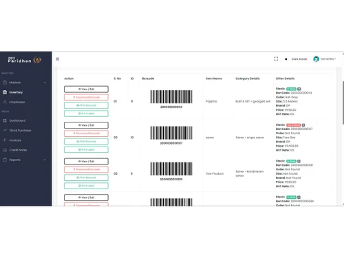Click the Item Name column header
This screenshot has height=258, width=344.
tap(214, 78)
